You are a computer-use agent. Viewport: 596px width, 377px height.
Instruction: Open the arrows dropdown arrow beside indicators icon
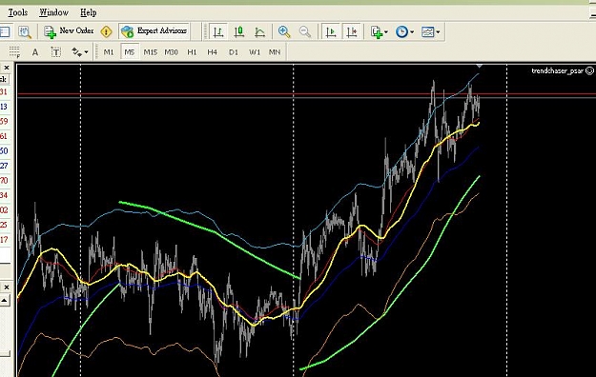pyautogui.click(x=386, y=32)
